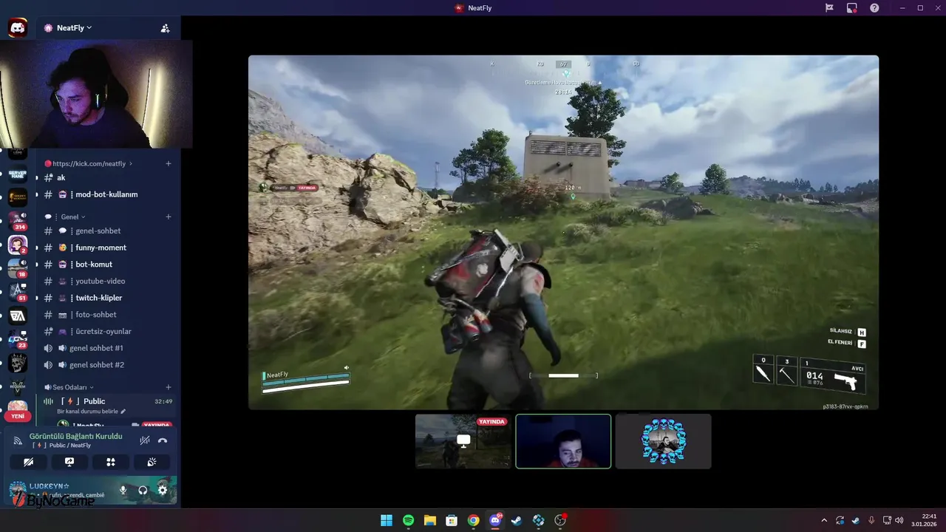The image size is (946, 532).
Task: Click the screen cast icon in title bar
Action: point(851,7)
